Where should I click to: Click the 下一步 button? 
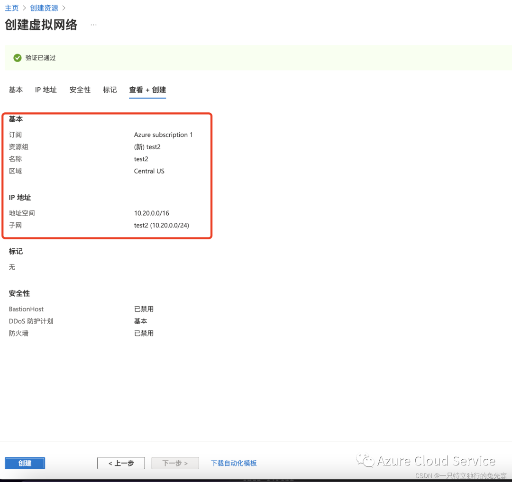tap(175, 463)
